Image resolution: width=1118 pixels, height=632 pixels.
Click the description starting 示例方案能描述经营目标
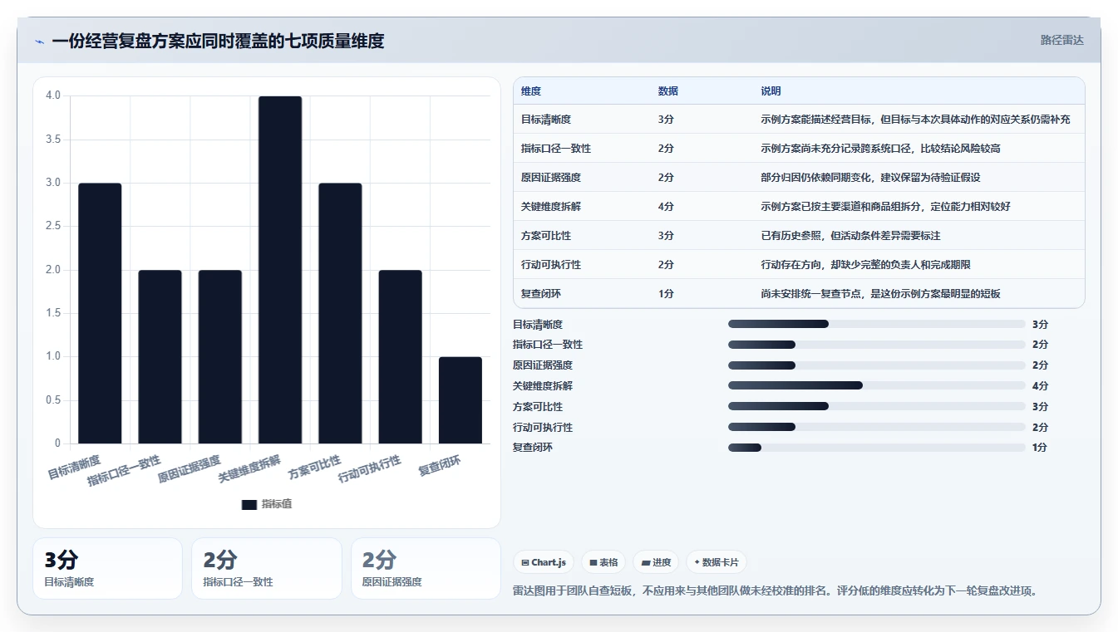pyautogui.click(x=915, y=120)
